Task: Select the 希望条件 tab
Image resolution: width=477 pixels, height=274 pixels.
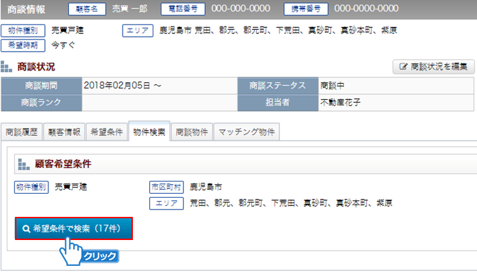Action: tap(106, 133)
